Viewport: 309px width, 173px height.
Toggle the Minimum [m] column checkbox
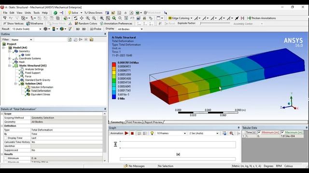coord(259,133)
